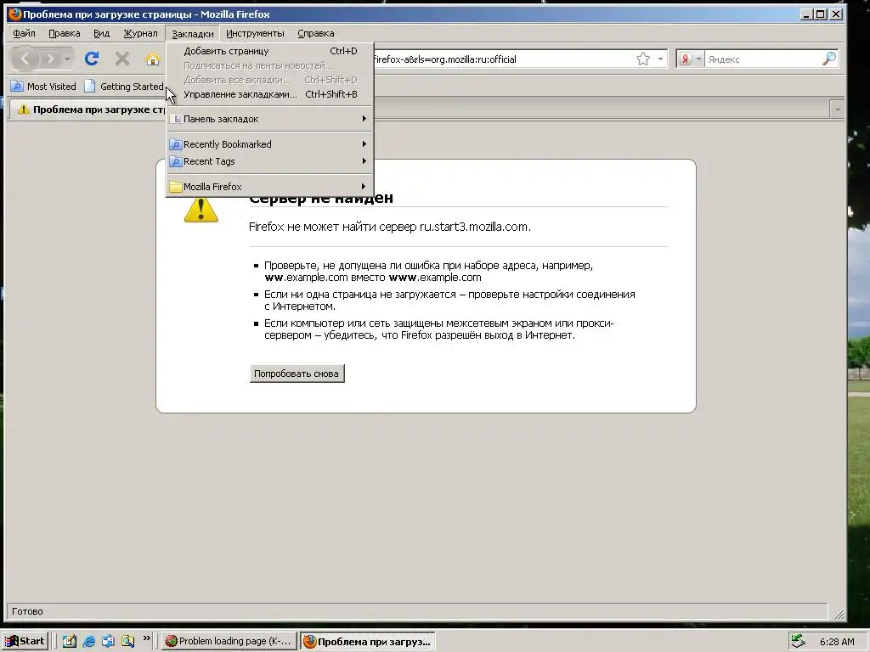Choose Управление закладками menu item
The image size is (870, 652).
pos(269,94)
